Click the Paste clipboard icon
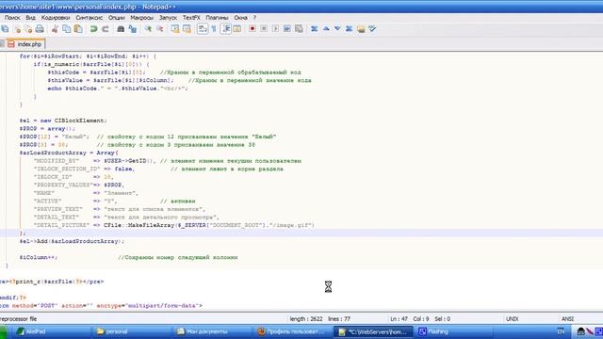The height and width of the screenshot is (339, 603). [x=78, y=29]
